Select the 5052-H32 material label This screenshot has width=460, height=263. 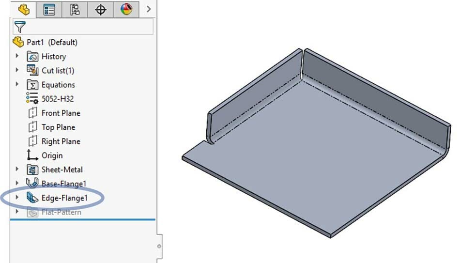pyautogui.click(x=58, y=99)
